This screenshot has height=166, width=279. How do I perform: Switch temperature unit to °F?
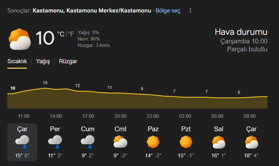(x=71, y=34)
